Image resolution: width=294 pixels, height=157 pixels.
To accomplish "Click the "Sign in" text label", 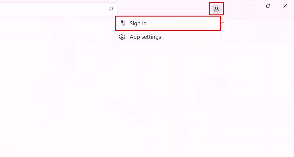I will pos(138,23).
